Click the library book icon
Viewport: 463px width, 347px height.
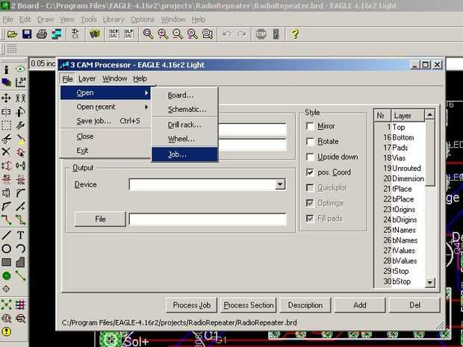tap(95, 34)
